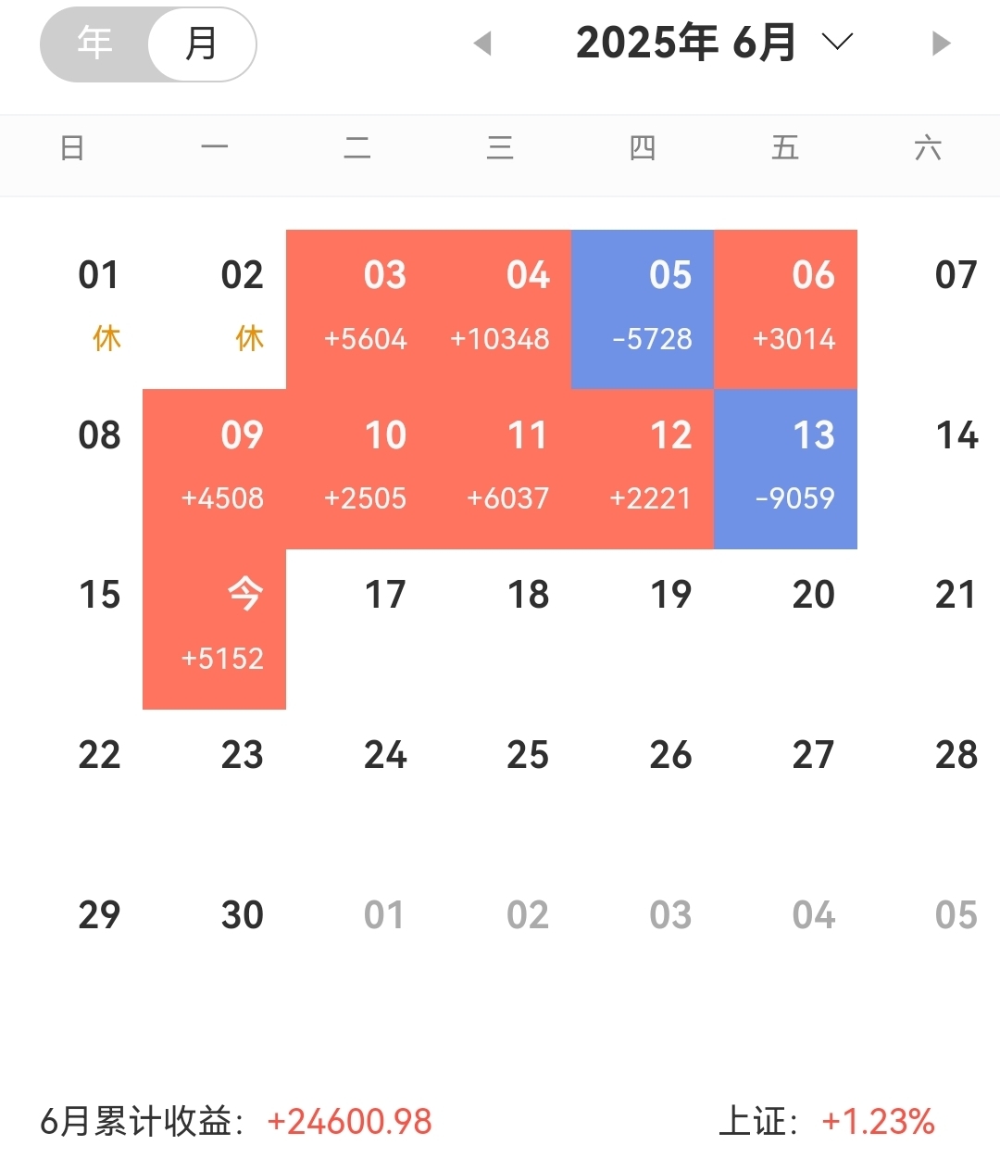Image resolution: width=1000 pixels, height=1158 pixels.
Task: Choose June 10 cell showing +2505
Action: 357,469
